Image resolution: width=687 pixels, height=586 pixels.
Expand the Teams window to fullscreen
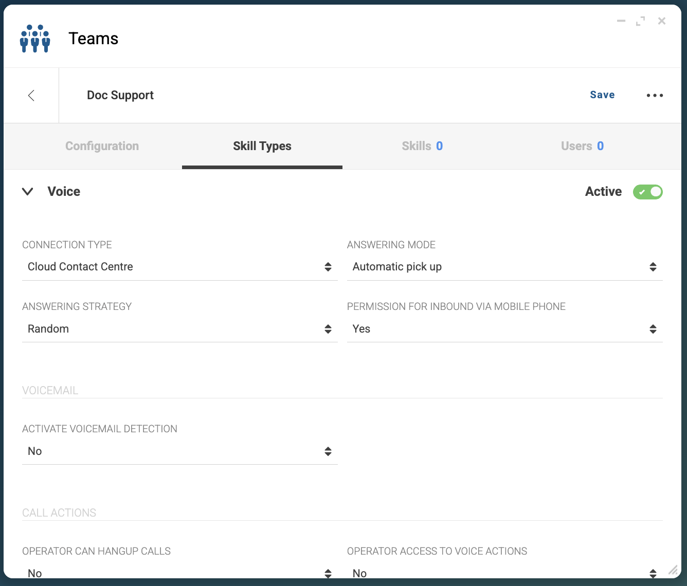640,21
